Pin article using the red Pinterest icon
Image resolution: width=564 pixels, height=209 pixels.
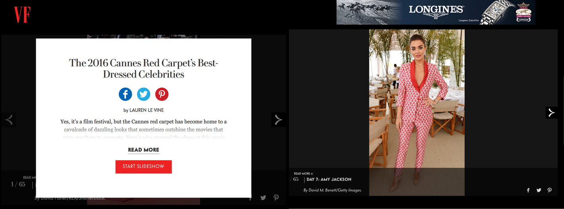pos(162,94)
